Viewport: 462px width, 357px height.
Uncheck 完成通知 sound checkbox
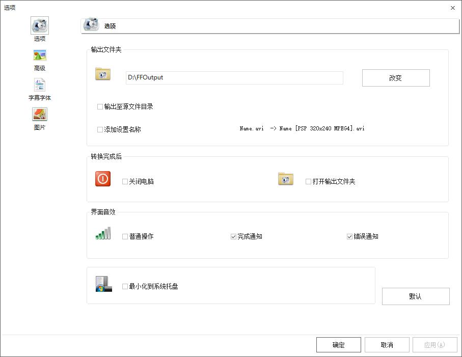[x=233, y=236]
